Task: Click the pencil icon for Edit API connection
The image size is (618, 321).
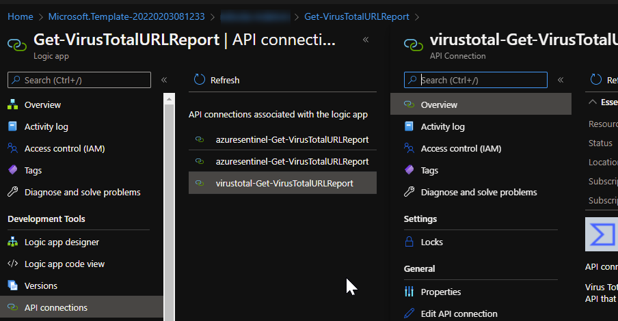Action: 409,313
